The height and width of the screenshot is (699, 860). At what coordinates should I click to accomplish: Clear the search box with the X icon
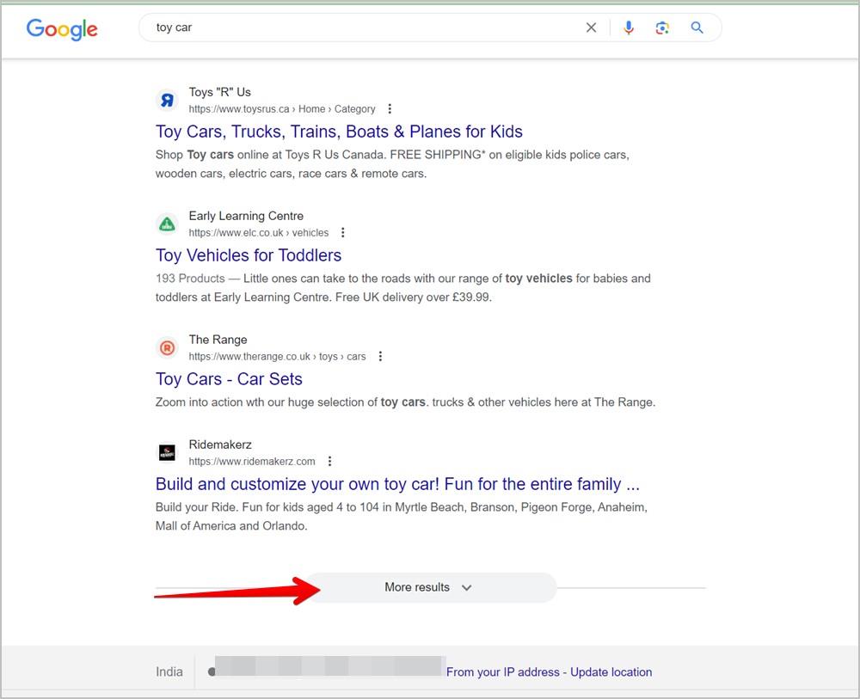591,28
